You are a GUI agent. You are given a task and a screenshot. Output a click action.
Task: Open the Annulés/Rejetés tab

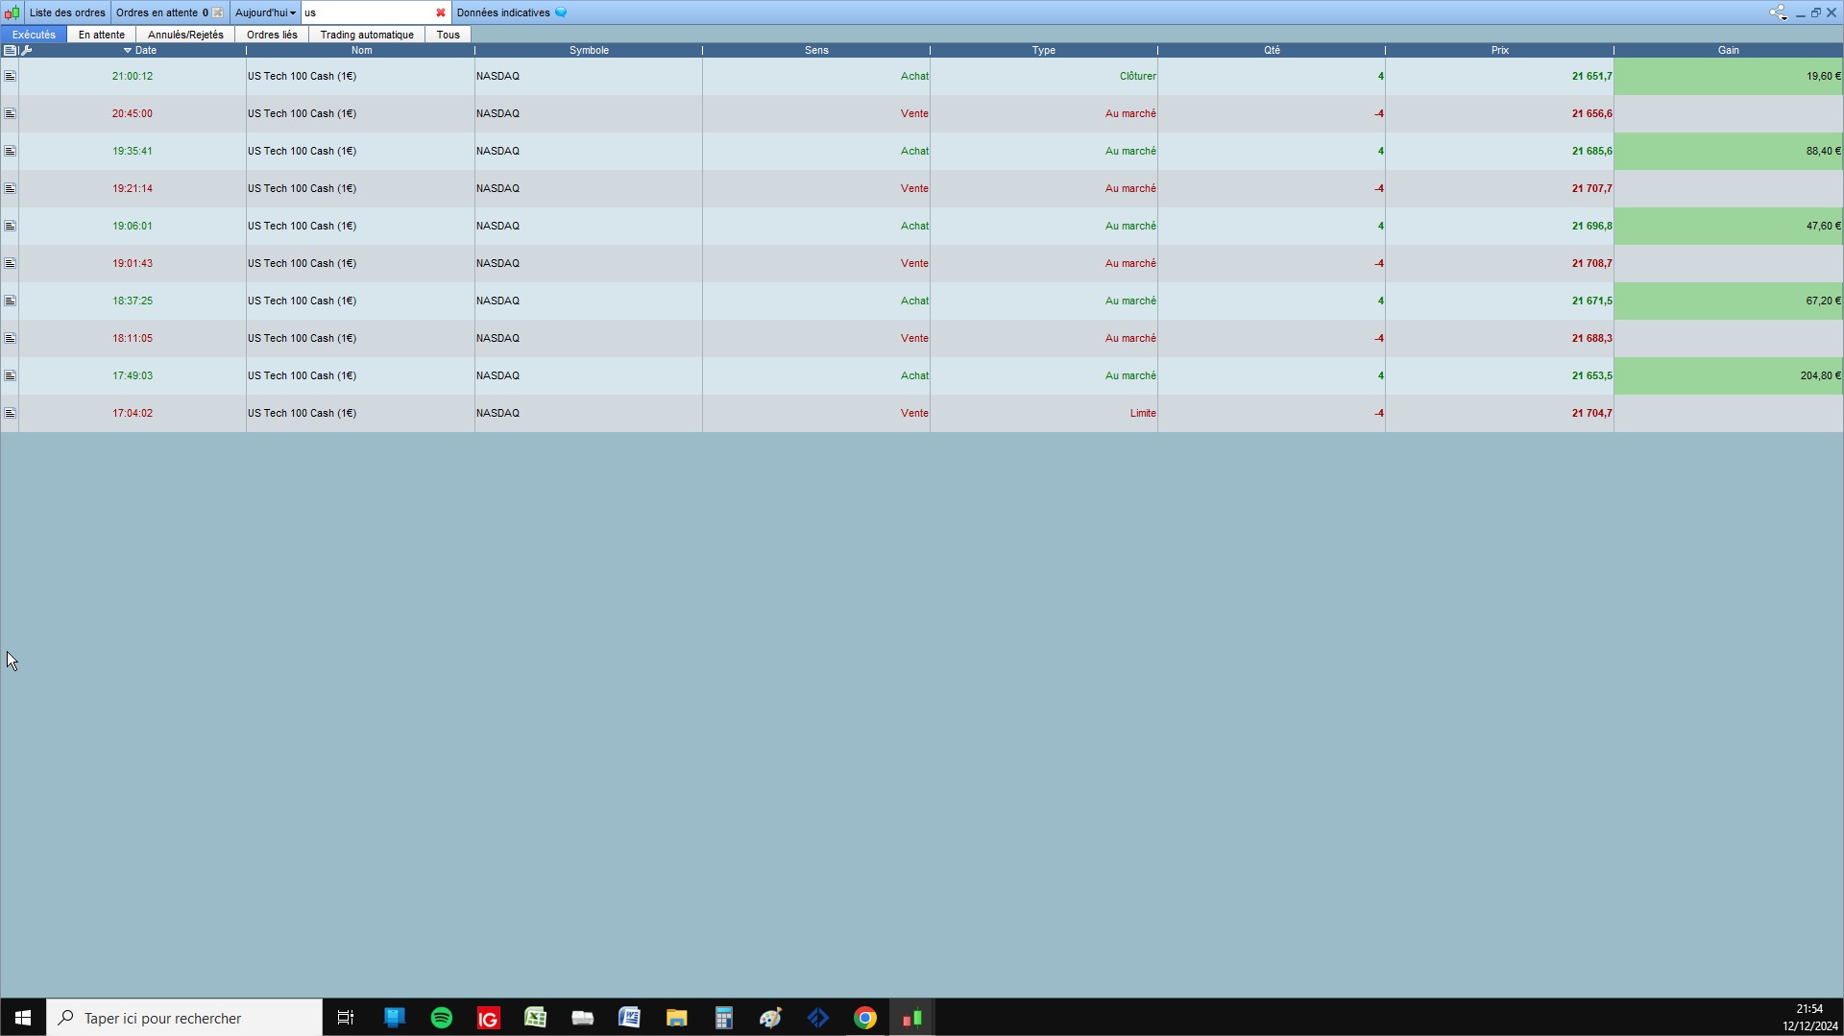pyautogui.click(x=185, y=35)
